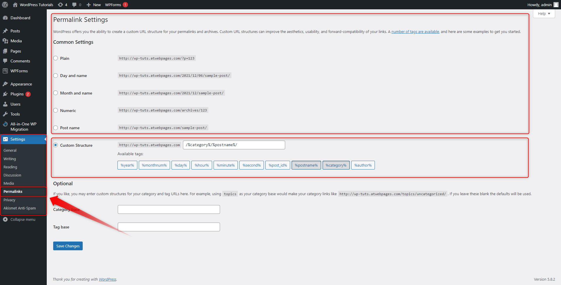Image resolution: width=561 pixels, height=285 pixels.
Task: Insert the %day% tag button
Action: pos(181,165)
